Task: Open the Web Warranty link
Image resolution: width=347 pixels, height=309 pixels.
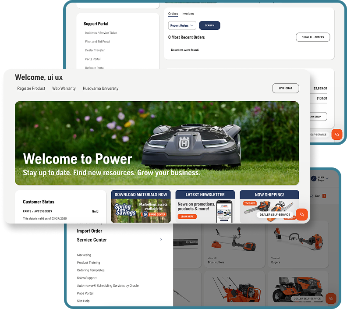Action: pyautogui.click(x=64, y=89)
